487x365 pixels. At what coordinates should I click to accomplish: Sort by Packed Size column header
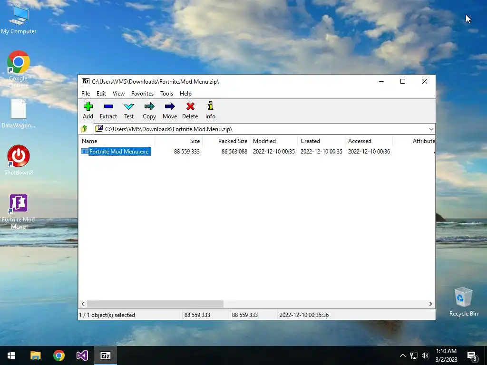point(226,141)
